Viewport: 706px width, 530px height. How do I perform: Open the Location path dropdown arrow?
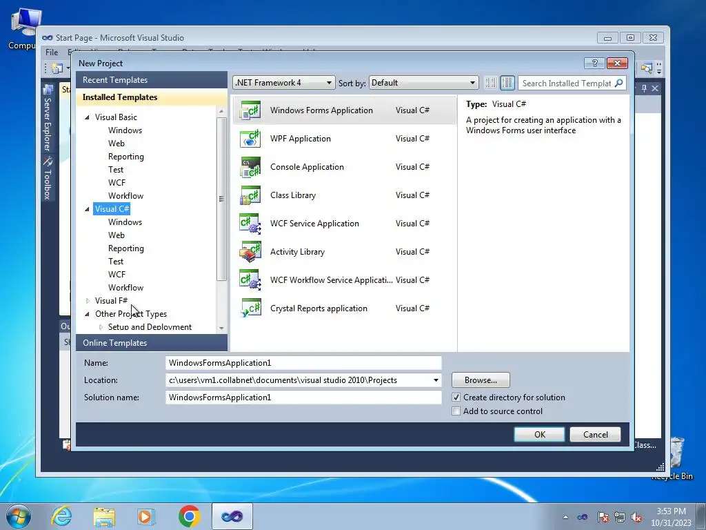coord(436,380)
